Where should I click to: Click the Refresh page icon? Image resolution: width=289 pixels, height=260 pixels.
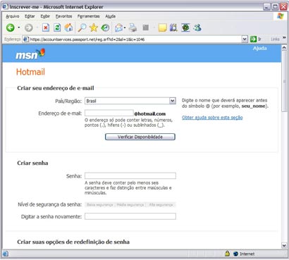point(57,27)
